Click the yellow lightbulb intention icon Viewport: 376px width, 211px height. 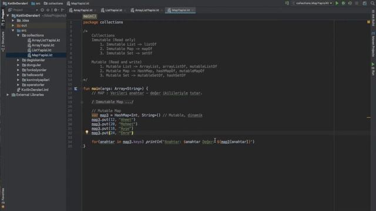[87, 132]
